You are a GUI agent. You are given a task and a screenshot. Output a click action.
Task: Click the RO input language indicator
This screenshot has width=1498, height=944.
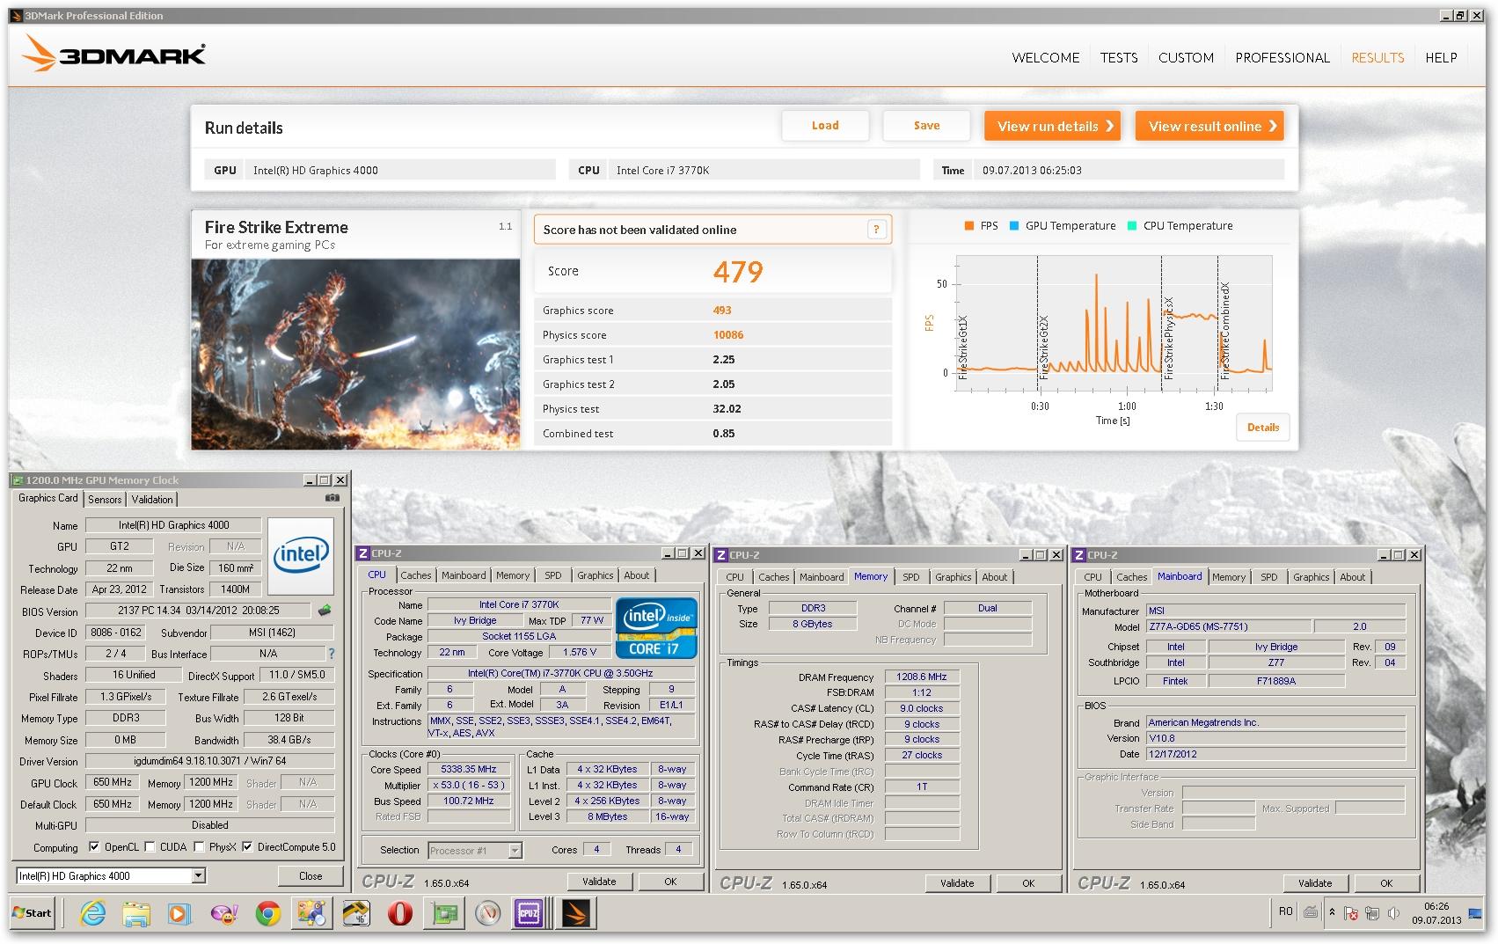point(1286,911)
